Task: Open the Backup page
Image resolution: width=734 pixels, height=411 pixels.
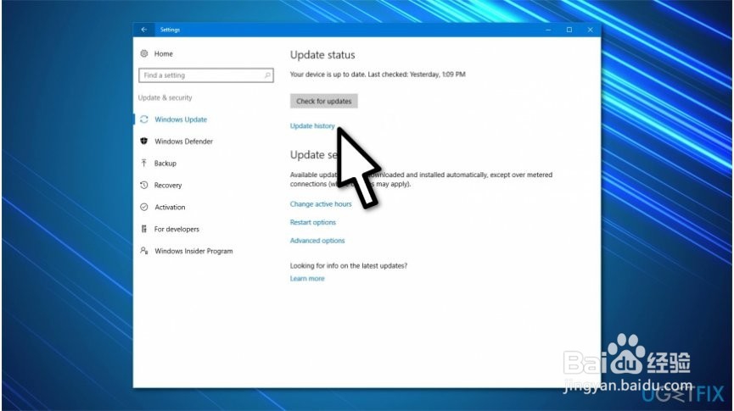Action: tap(165, 164)
